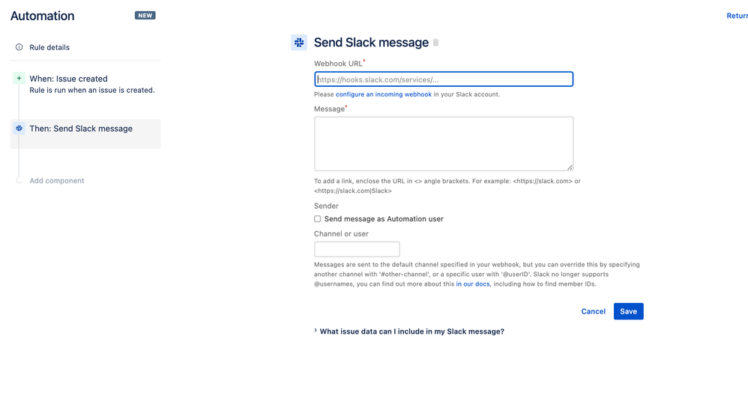Open configure an incoming webhook link
Screen dimensions: 748x413
click(x=384, y=94)
